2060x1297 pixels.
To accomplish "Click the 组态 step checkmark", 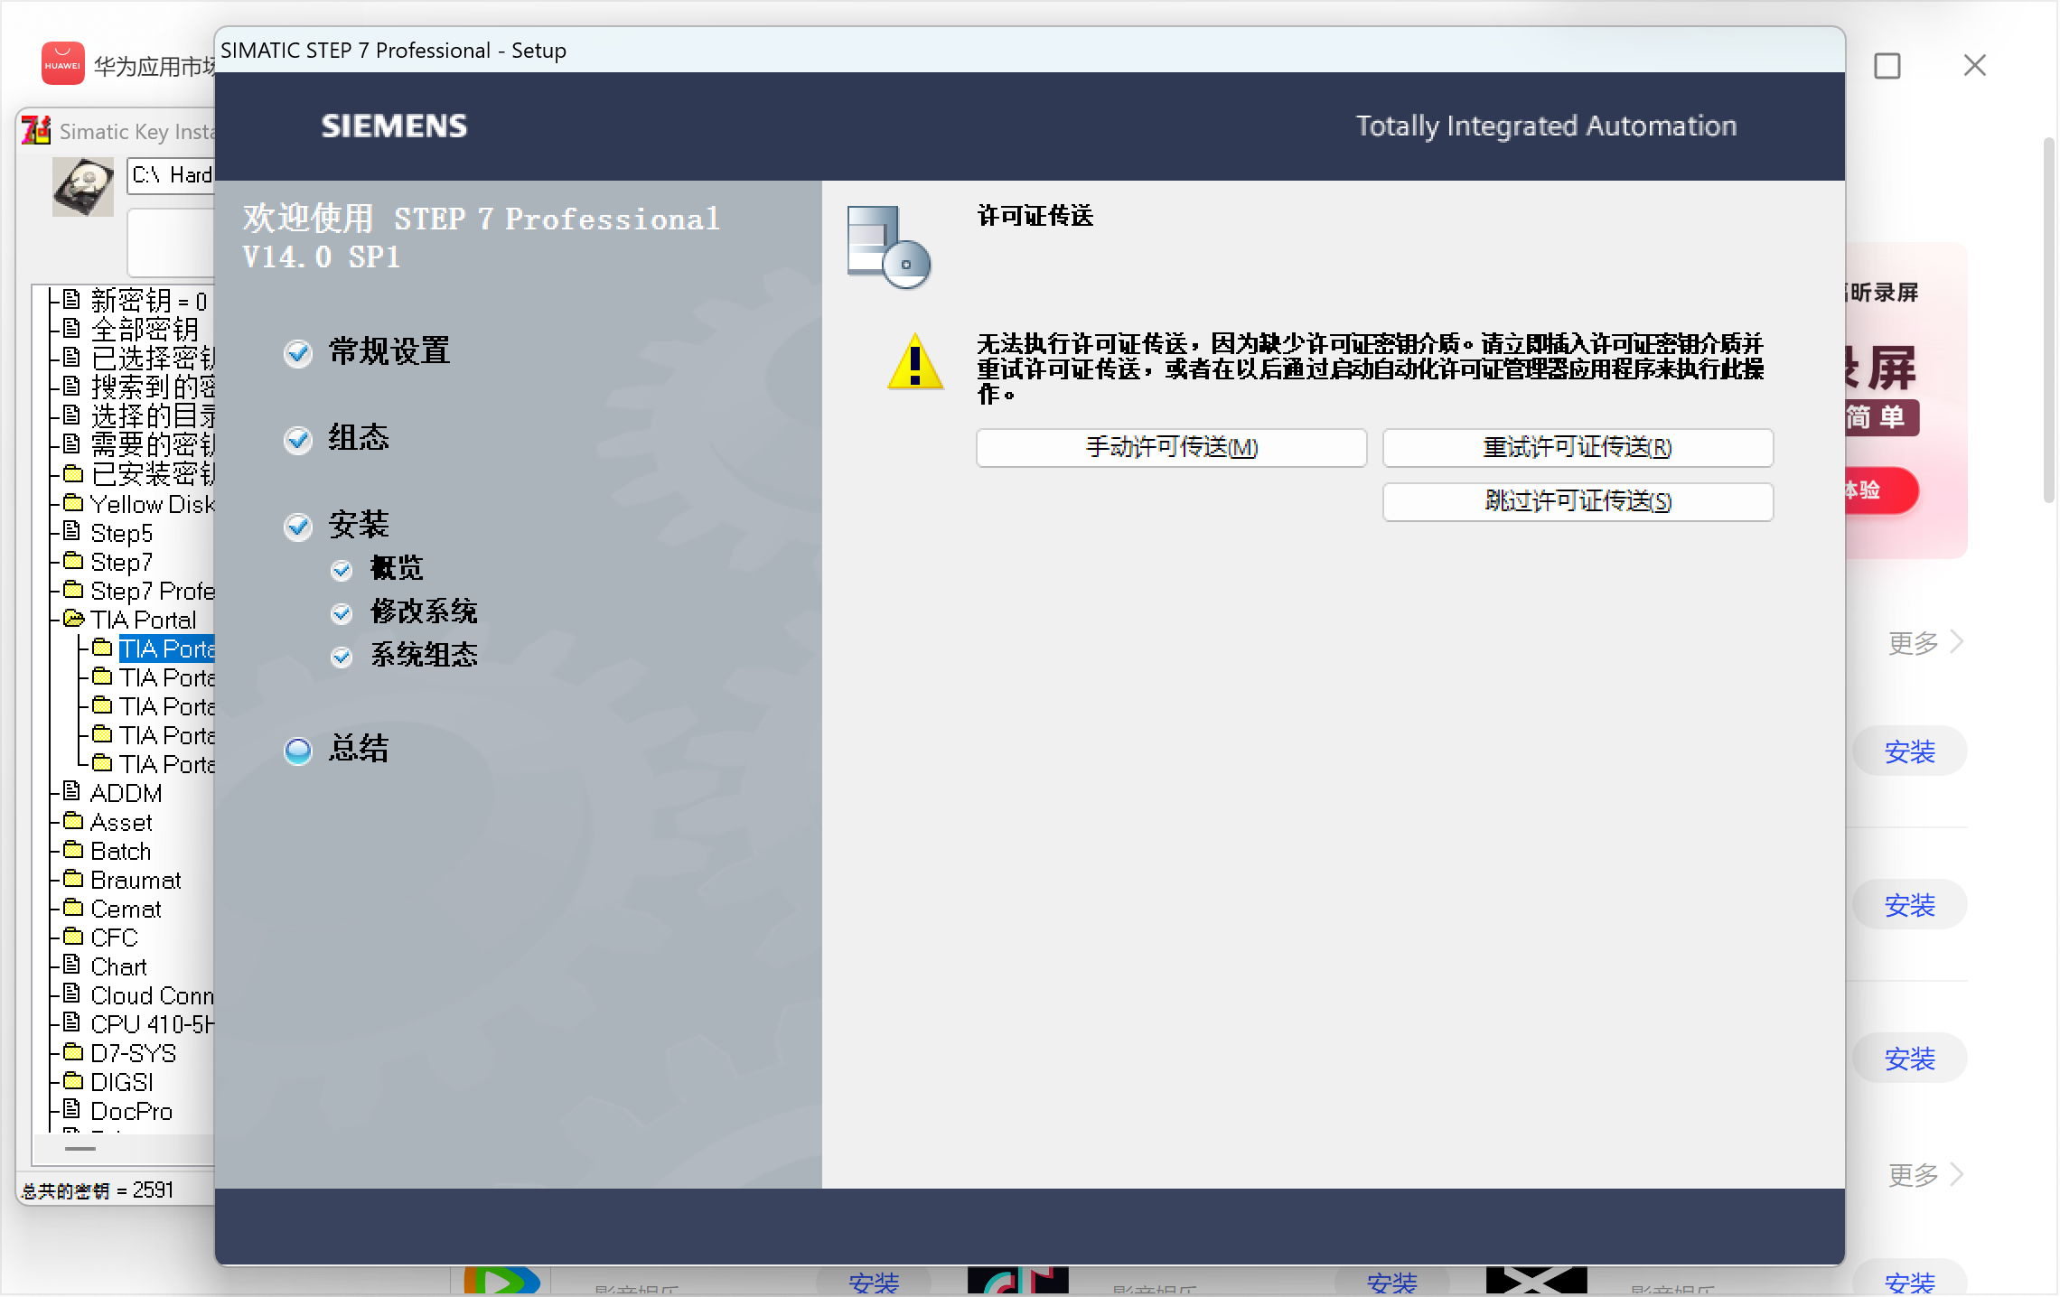I will (298, 439).
